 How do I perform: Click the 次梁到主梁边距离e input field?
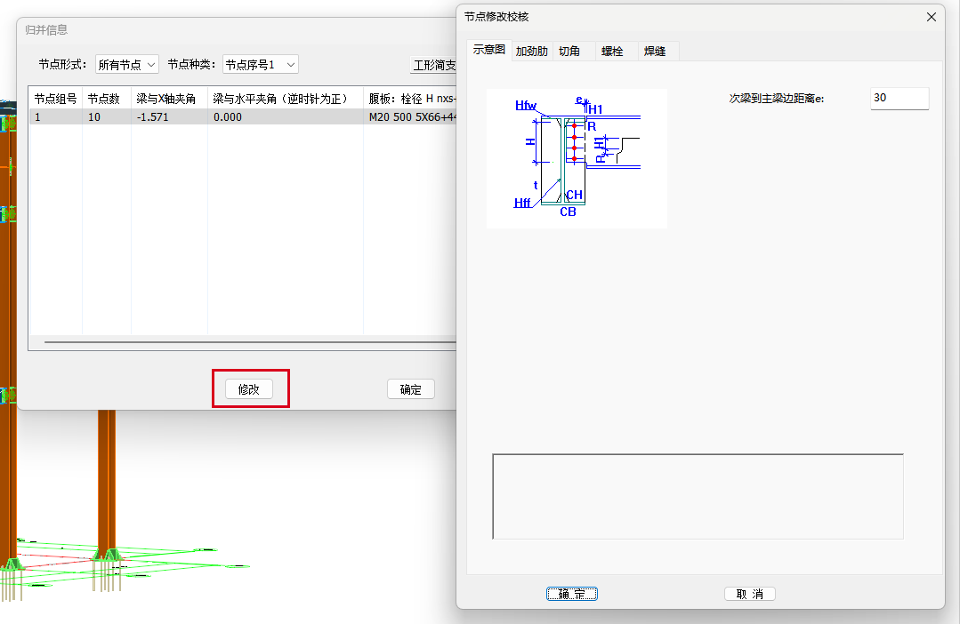(899, 98)
